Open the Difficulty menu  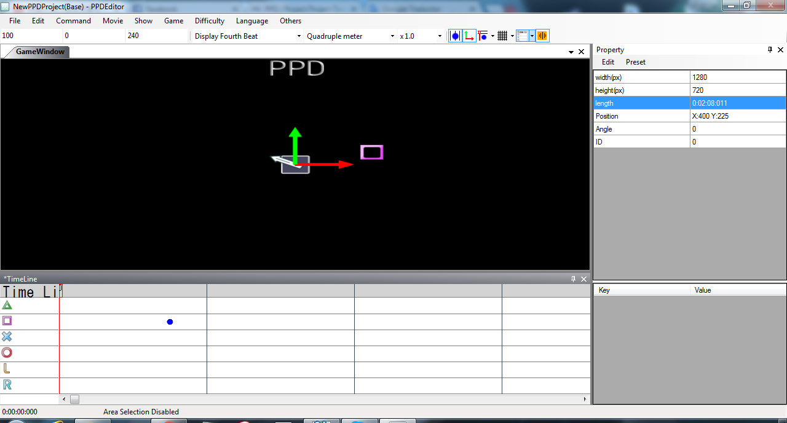click(x=210, y=21)
